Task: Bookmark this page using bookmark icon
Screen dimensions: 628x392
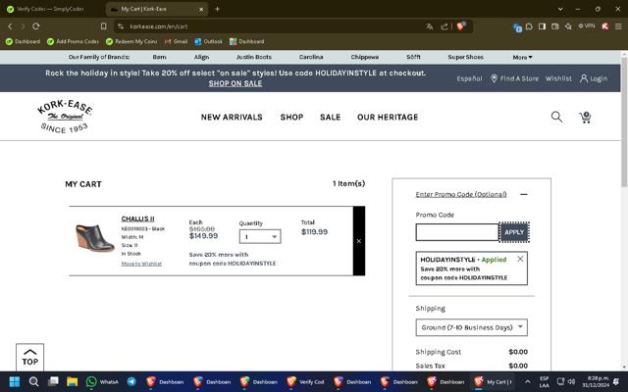Action: (x=104, y=26)
